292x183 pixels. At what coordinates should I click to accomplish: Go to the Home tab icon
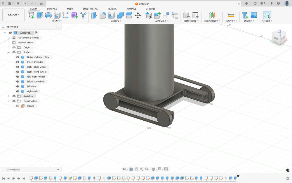pyautogui.click(x=41, y=4)
